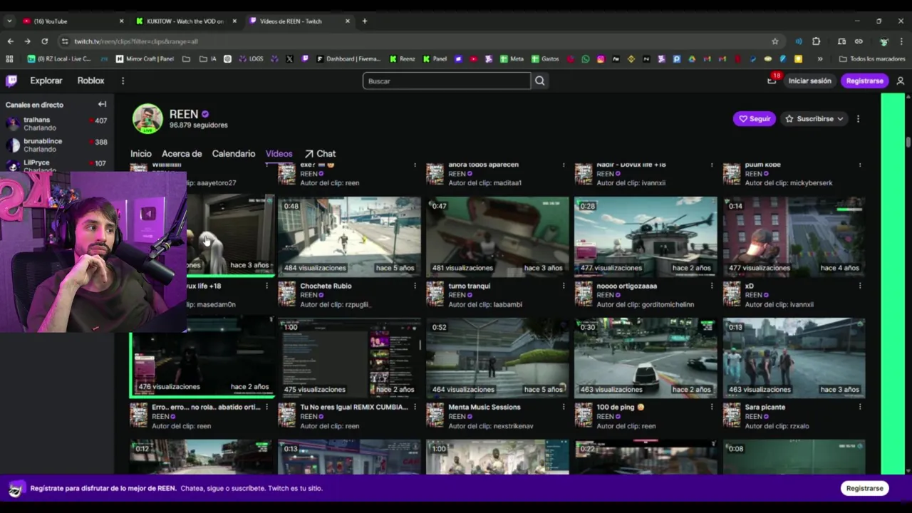Select the Videos tab
This screenshot has width=912, height=513.
[279, 153]
